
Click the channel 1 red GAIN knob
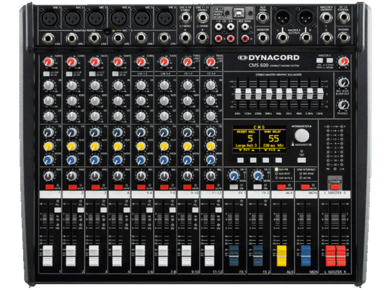48,62
